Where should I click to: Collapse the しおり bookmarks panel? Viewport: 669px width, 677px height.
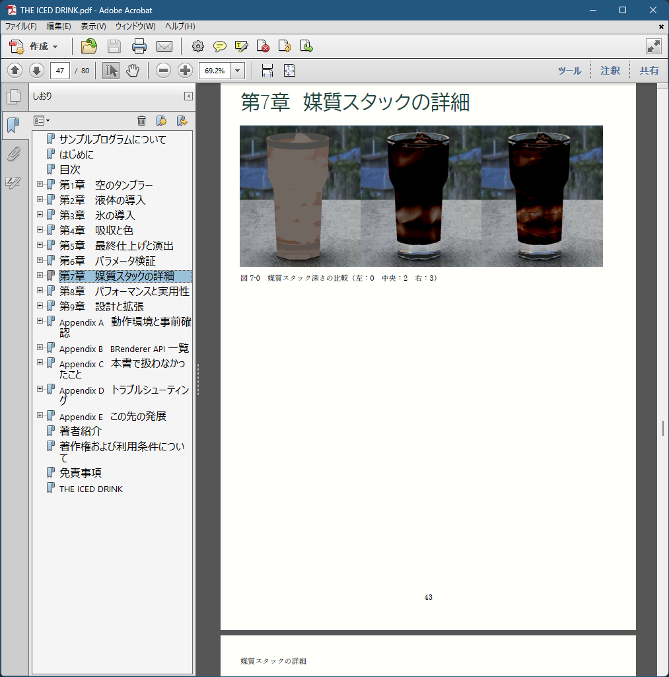coord(188,96)
